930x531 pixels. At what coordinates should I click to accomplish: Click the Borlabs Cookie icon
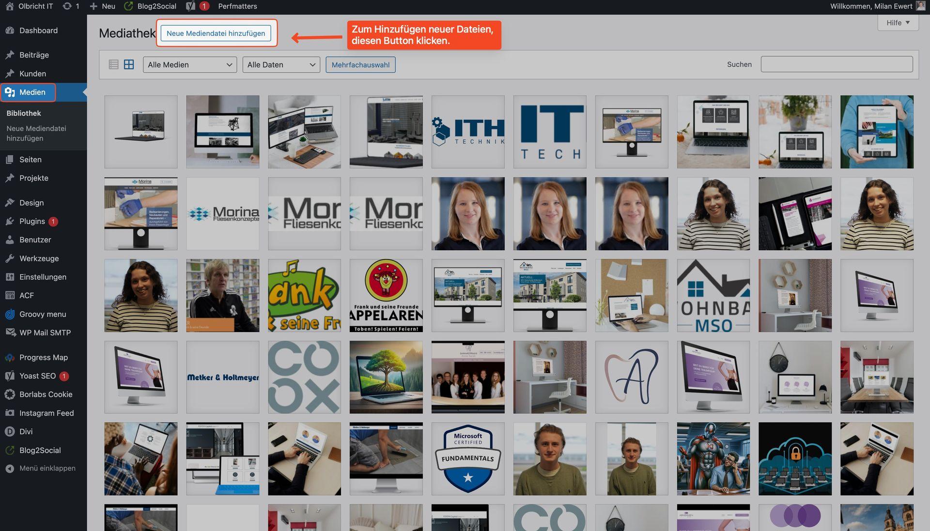(x=10, y=394)
